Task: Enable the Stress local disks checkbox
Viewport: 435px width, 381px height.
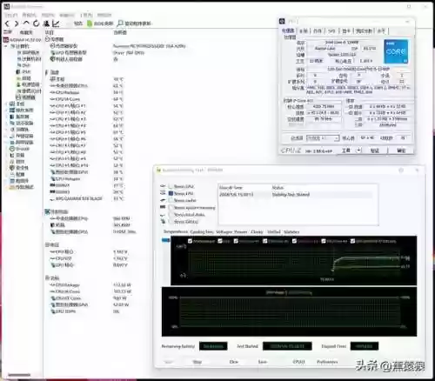Action: click(x=171, y=215)
